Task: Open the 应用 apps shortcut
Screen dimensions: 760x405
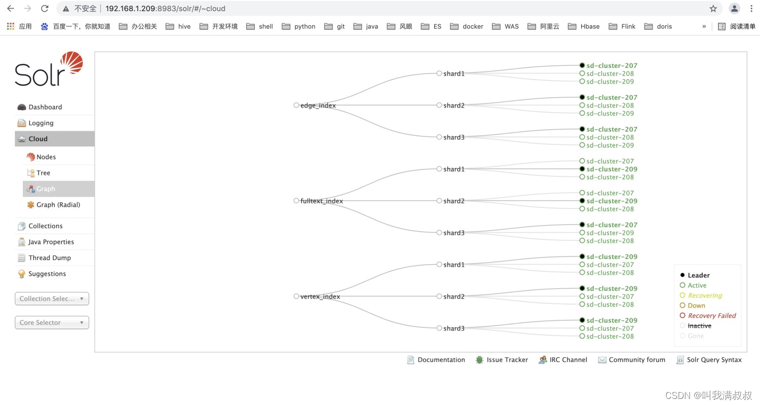Action: (19, 26)
